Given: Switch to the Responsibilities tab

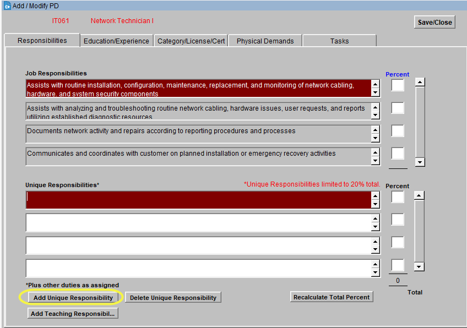Looking at the screenshot, I should [x=42, y=41].
